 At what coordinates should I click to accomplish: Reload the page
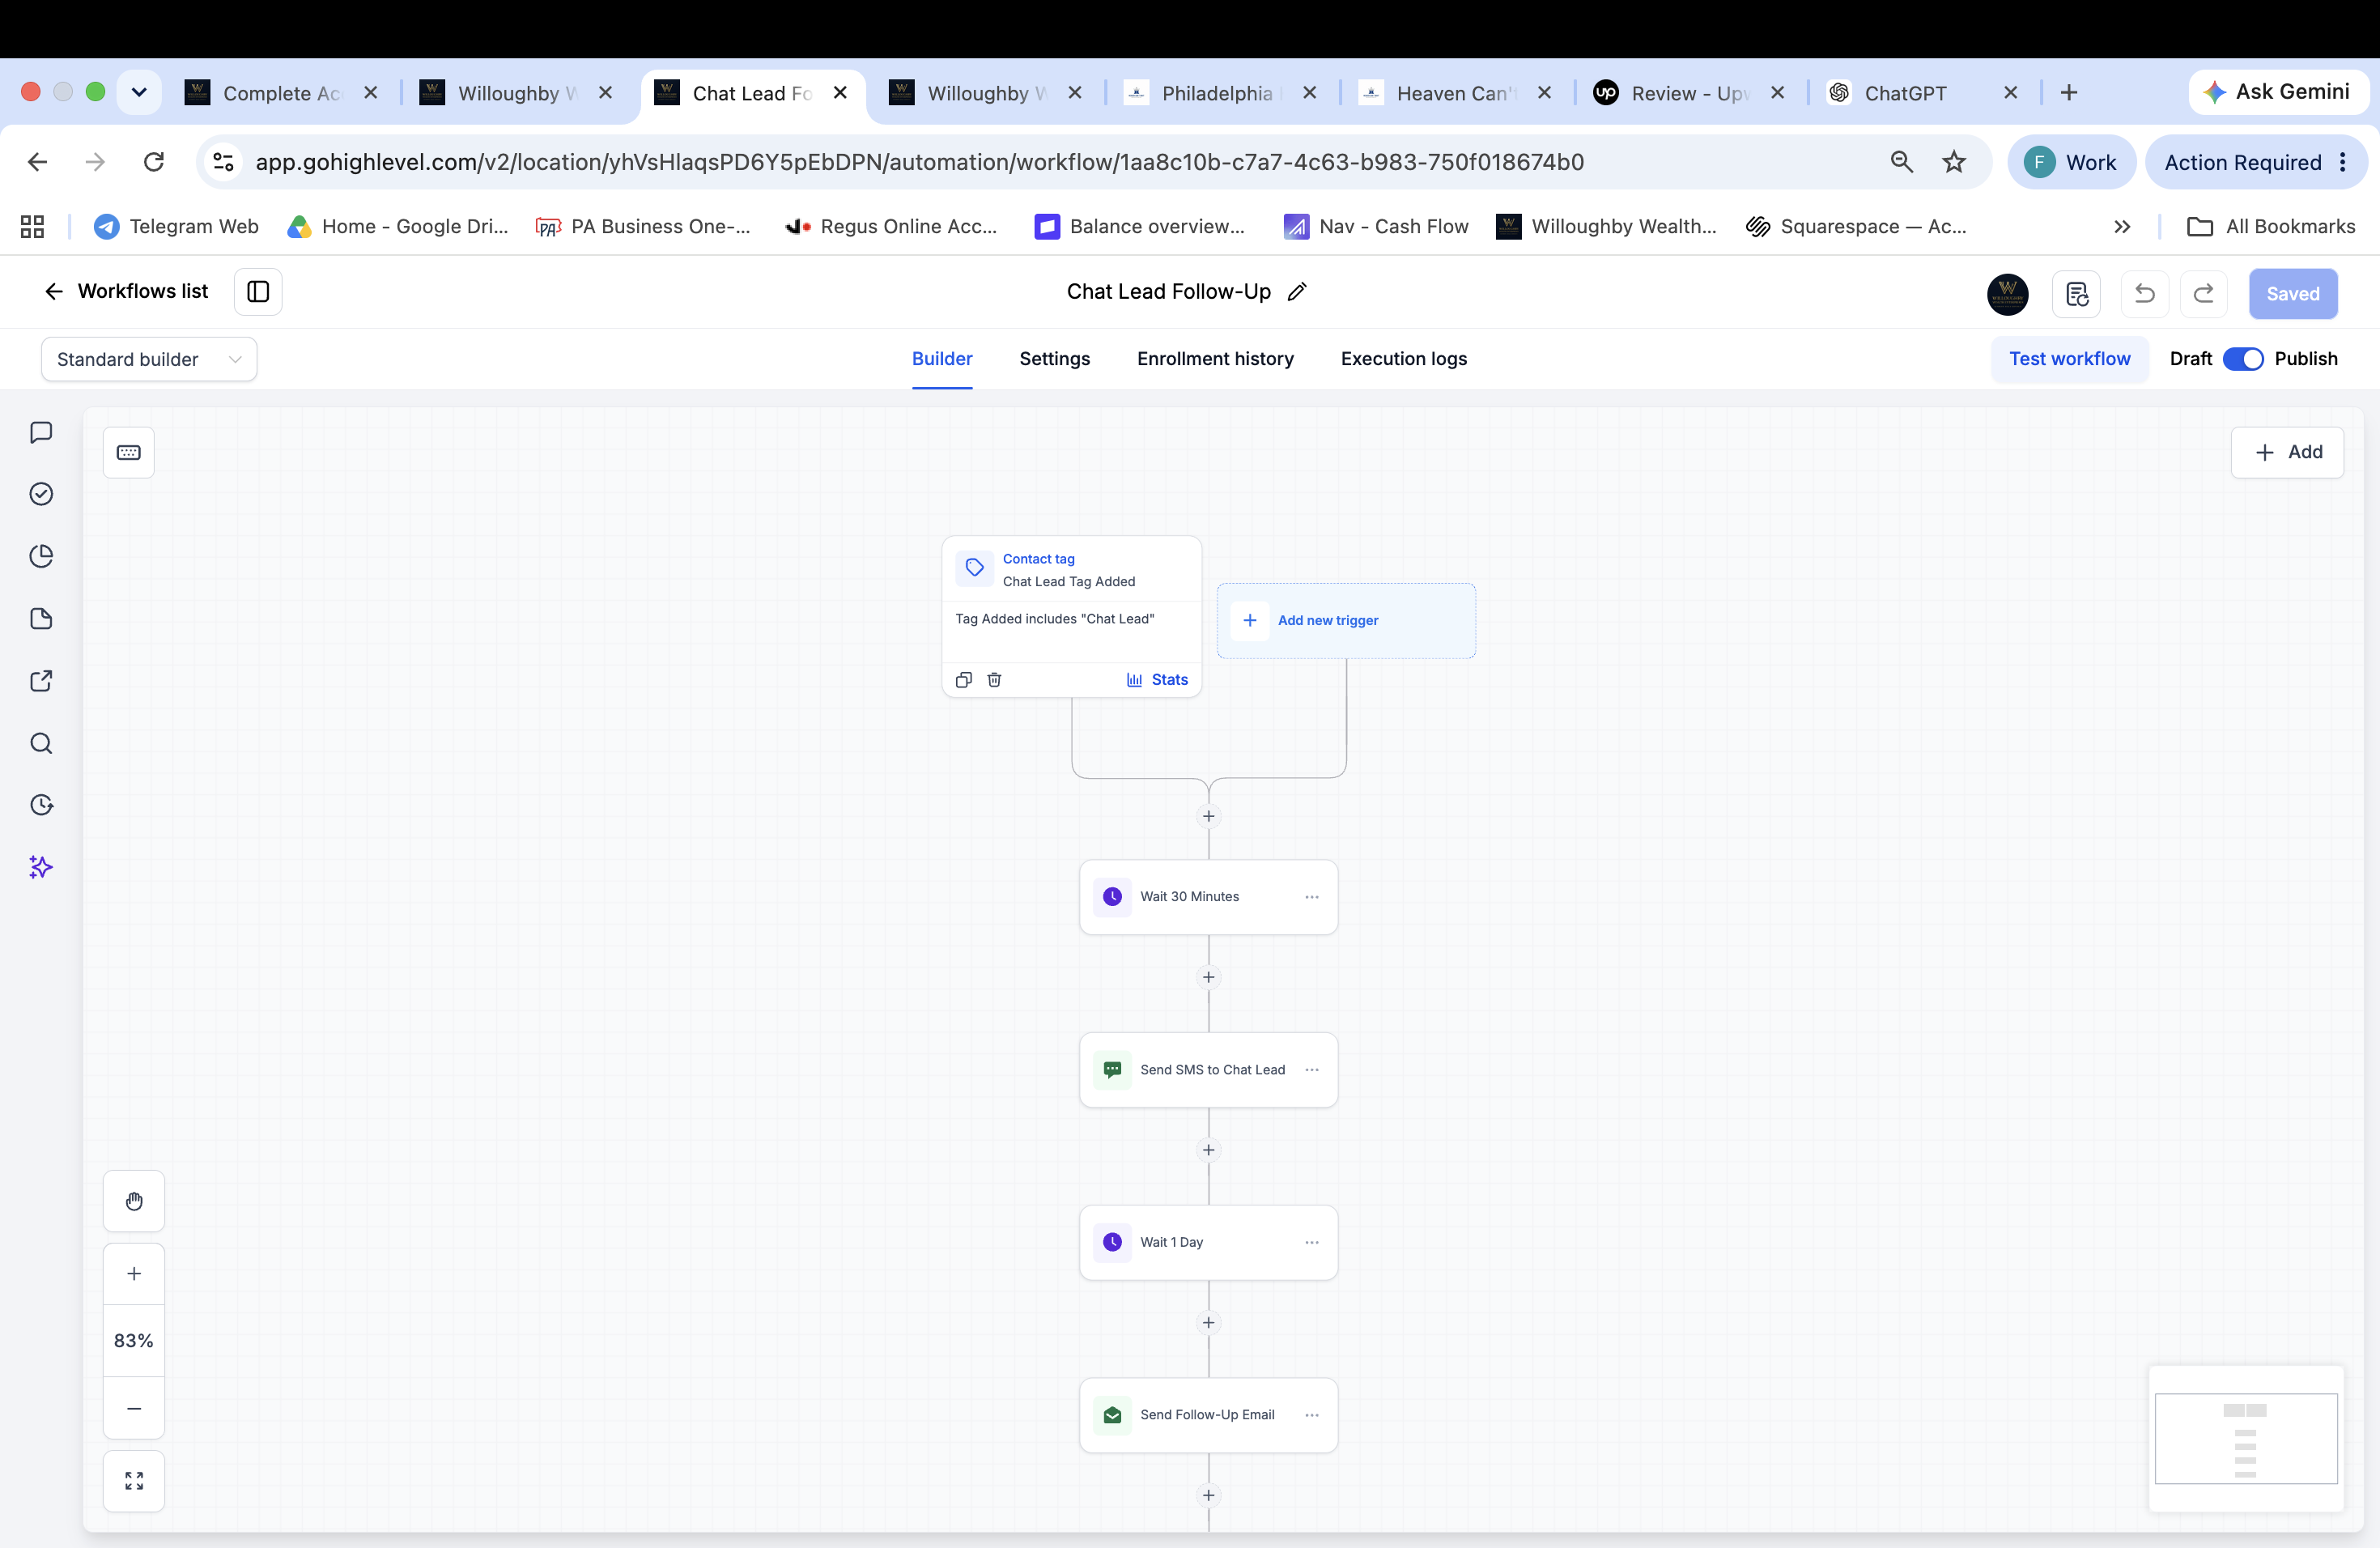[153, 162]
